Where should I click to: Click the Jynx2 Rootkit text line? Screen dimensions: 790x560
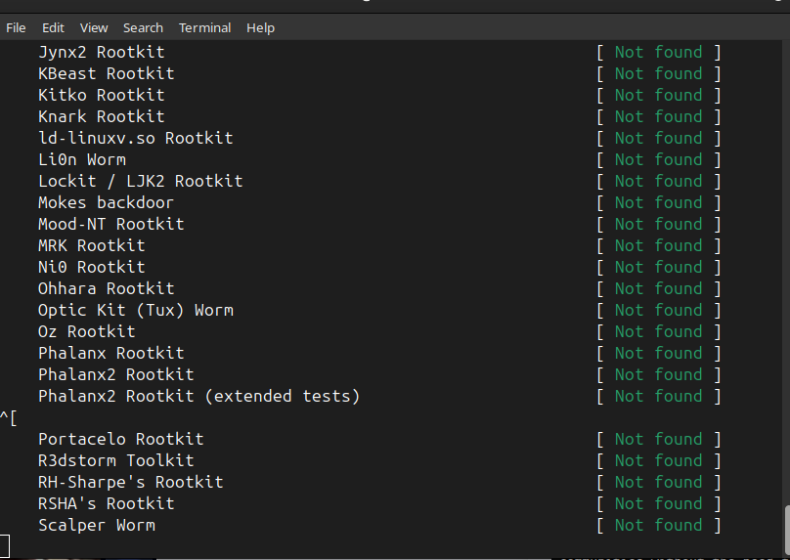(102, 52)
